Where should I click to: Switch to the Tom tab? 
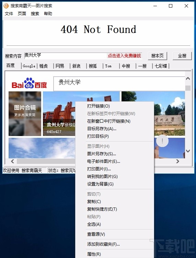point(111,66)
